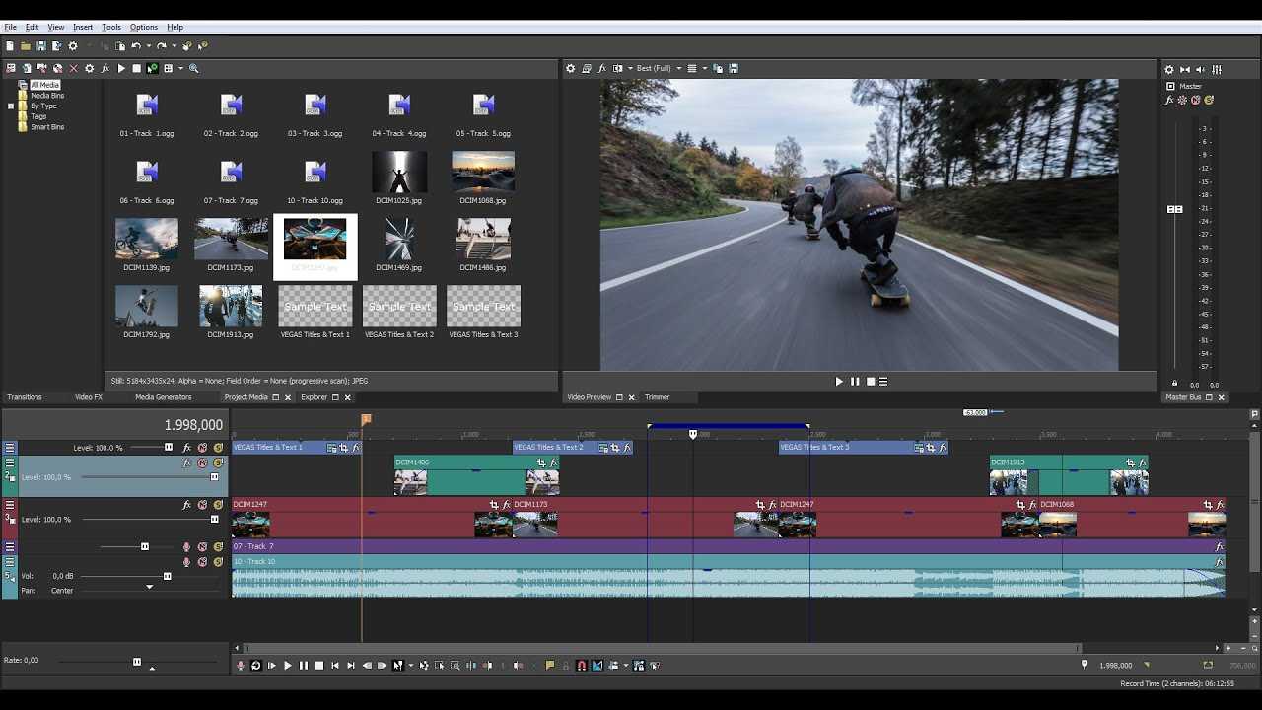The image size is (1262, 710).
Task: Click the Redo arrow in main toolbar
Action: tap(162, 46)
